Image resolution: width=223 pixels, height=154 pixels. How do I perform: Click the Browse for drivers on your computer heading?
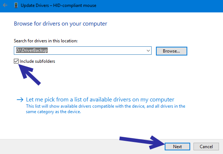pos(60,24)
